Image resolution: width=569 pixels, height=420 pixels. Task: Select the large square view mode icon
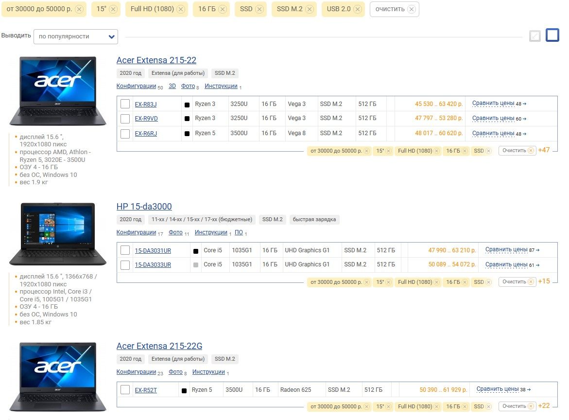coord(552,35)
